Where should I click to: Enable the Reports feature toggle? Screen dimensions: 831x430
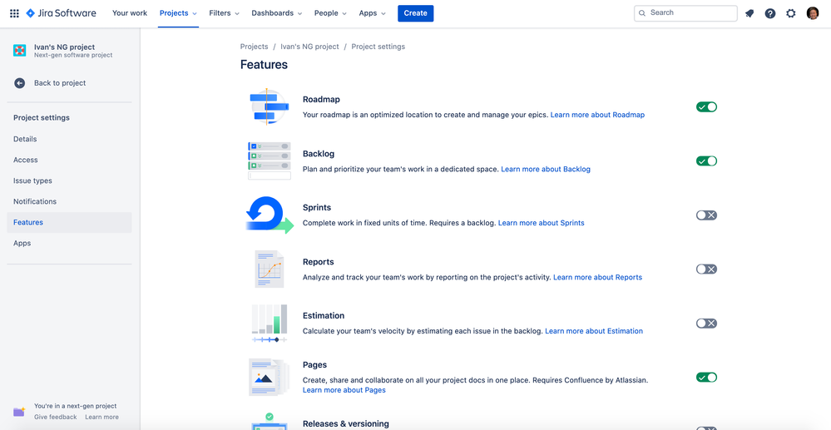click(x=706, y=269)
